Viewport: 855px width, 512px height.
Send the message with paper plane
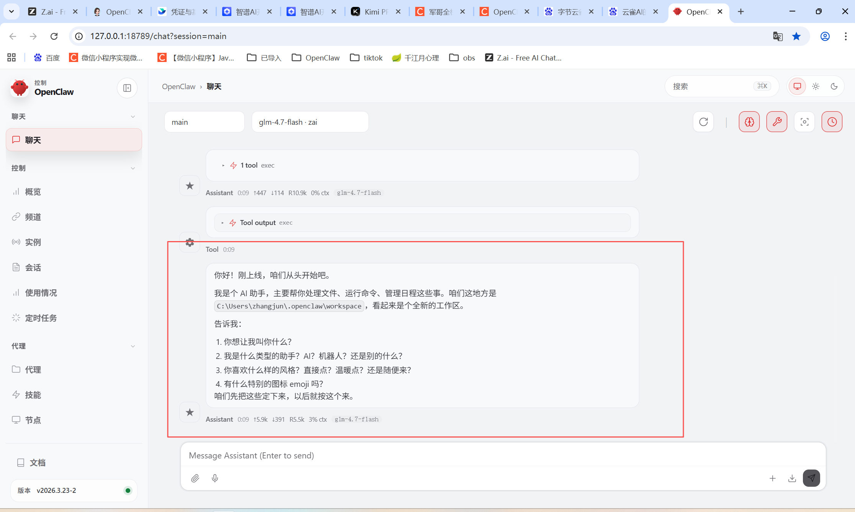point(811,478)
